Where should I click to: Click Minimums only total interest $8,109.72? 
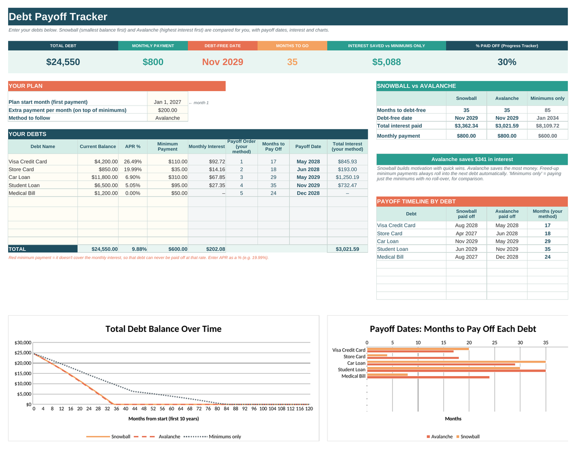(547, 126)
